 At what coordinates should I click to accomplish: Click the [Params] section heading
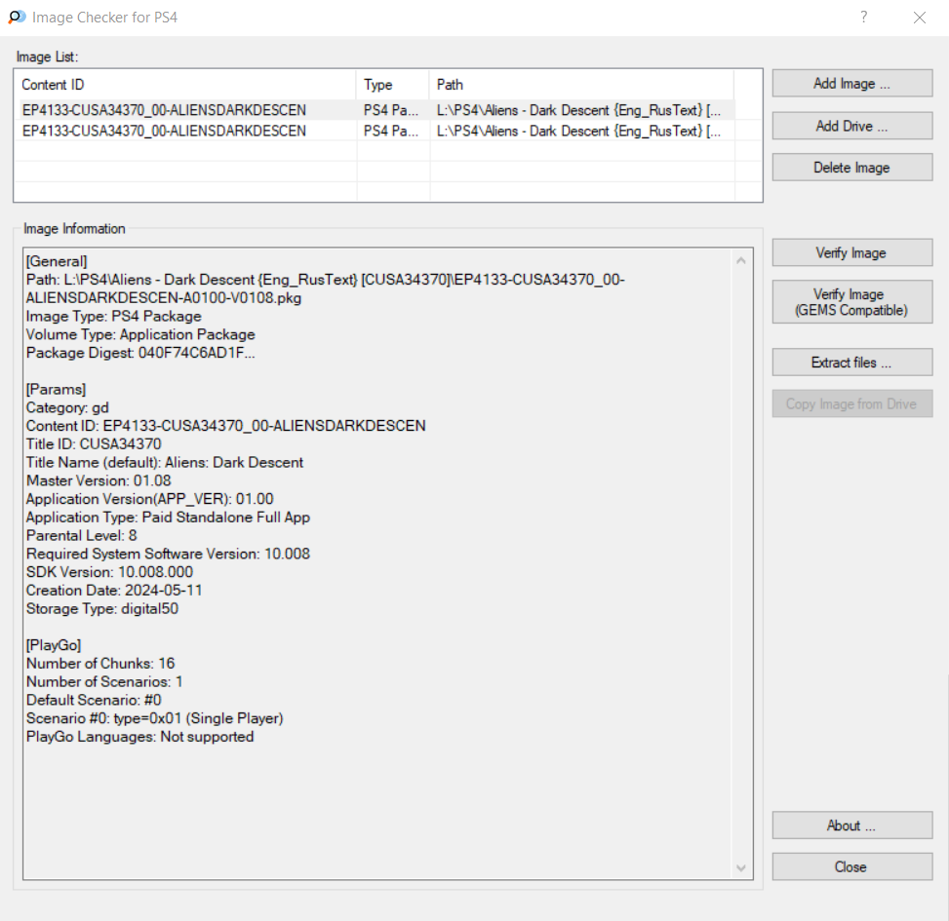56,389
